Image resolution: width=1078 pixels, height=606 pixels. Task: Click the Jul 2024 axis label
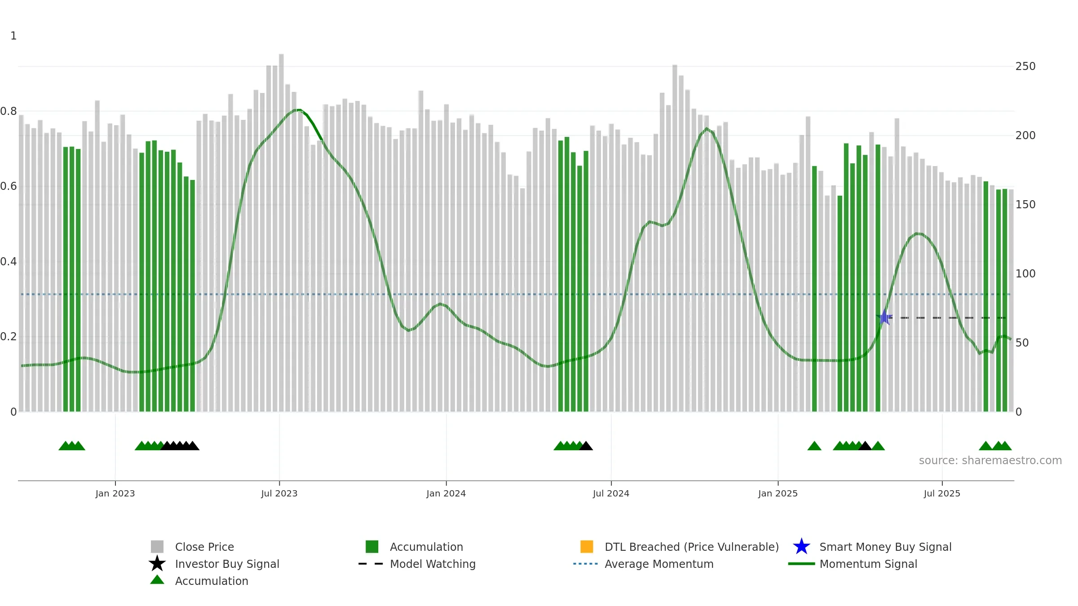[611, 494]
